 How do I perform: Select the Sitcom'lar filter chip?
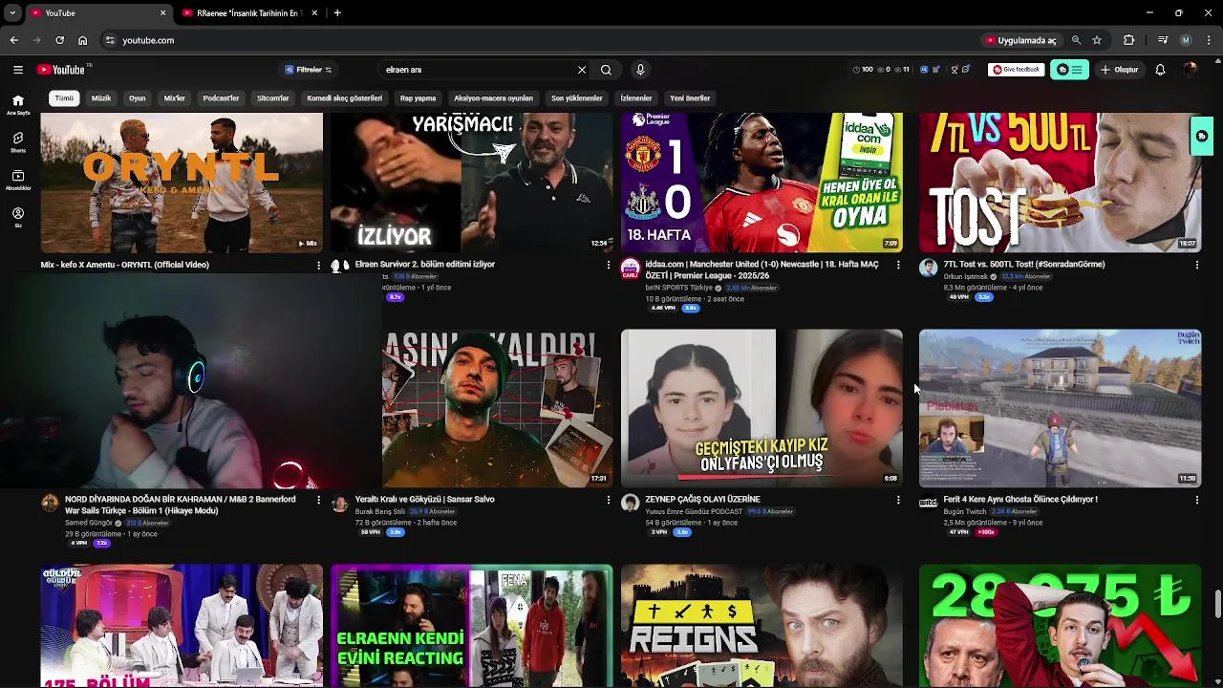273,98
